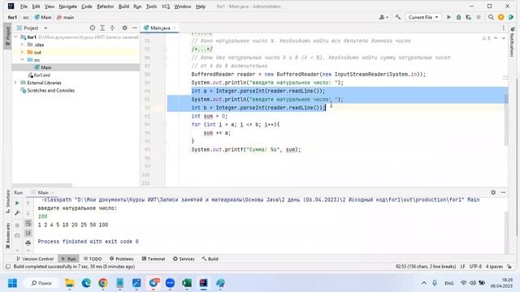
Task: Open Project panel gear options
Action: coord(124,28)
